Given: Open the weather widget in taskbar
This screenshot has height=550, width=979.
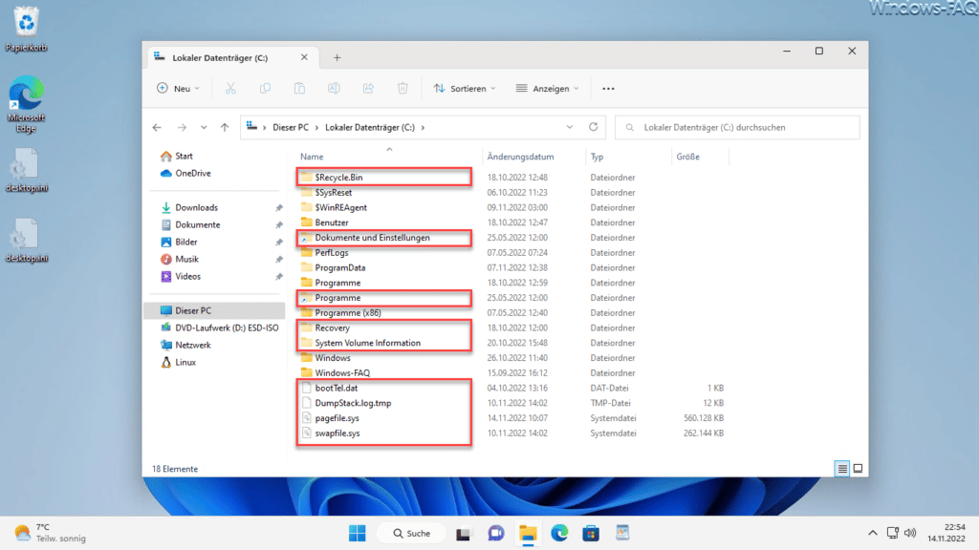Looking at the screenshot, I should (50, 533).
